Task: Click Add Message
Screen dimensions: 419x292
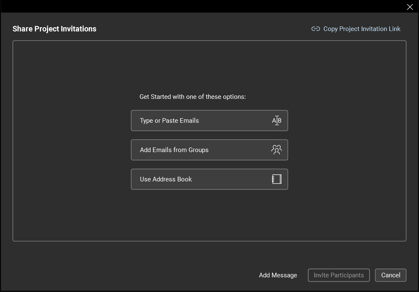Action: (278, 275)
